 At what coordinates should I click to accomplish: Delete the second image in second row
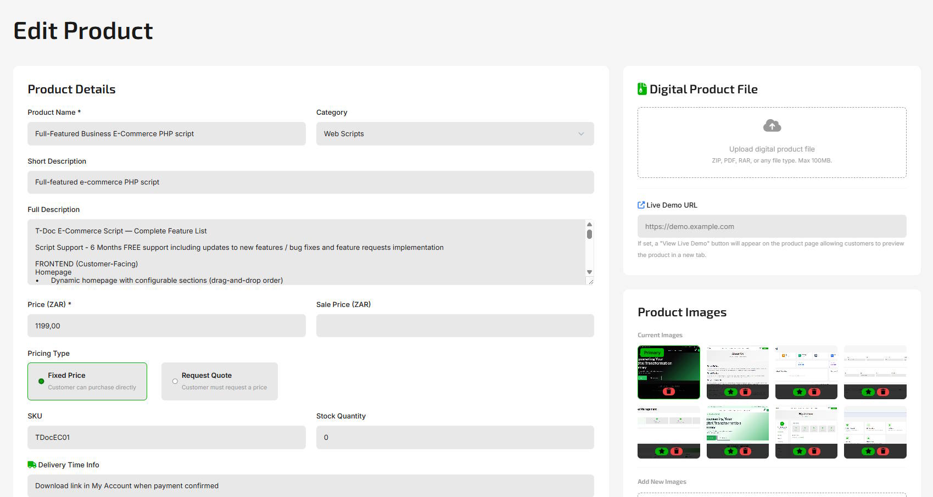click(745, 451)
